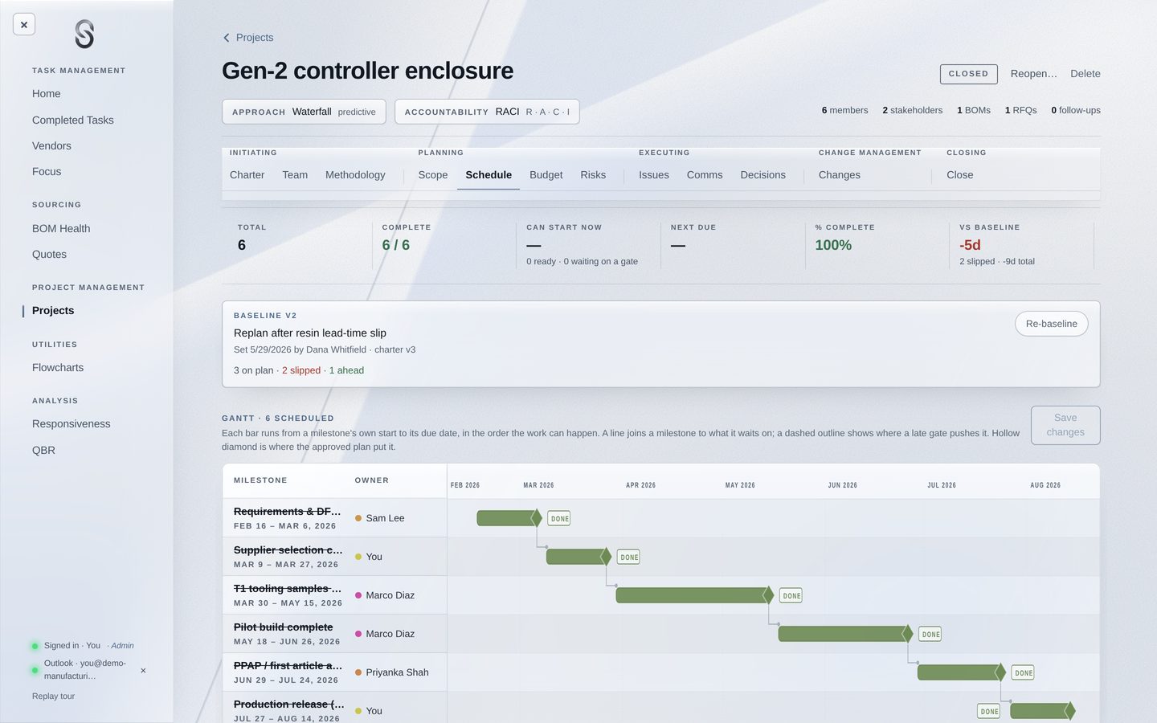Open Approach Waterfall selector
Screen dimensions: 1157x723
304,112
